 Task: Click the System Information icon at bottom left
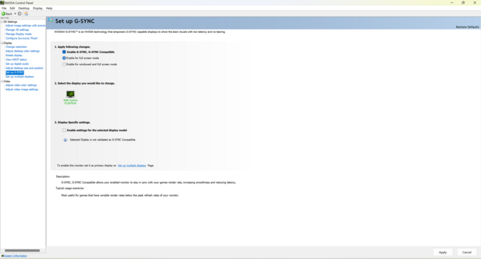(2, 256)
